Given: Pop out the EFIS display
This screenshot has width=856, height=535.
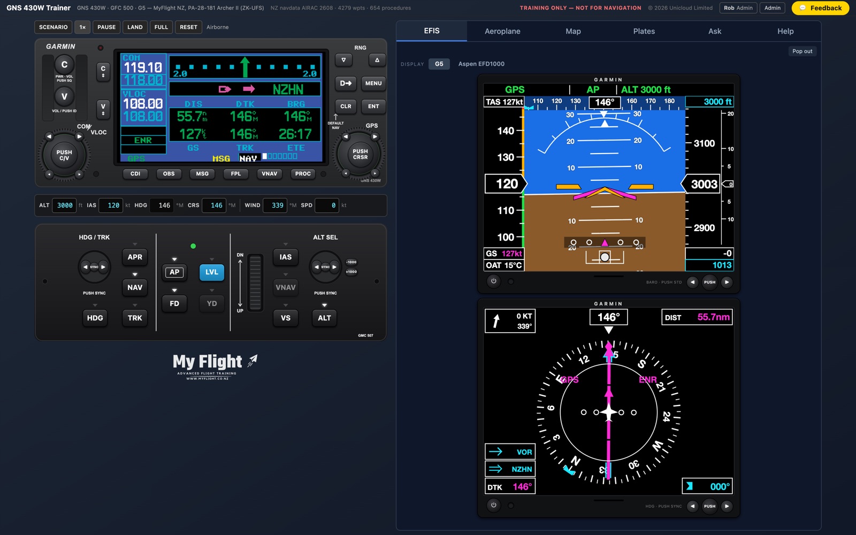Looking at the screenshot, I should 802,51.
